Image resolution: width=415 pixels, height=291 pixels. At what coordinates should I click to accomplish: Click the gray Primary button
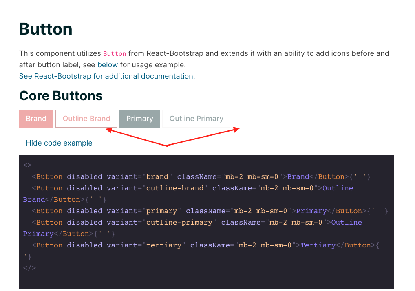(x=140, y=119)
